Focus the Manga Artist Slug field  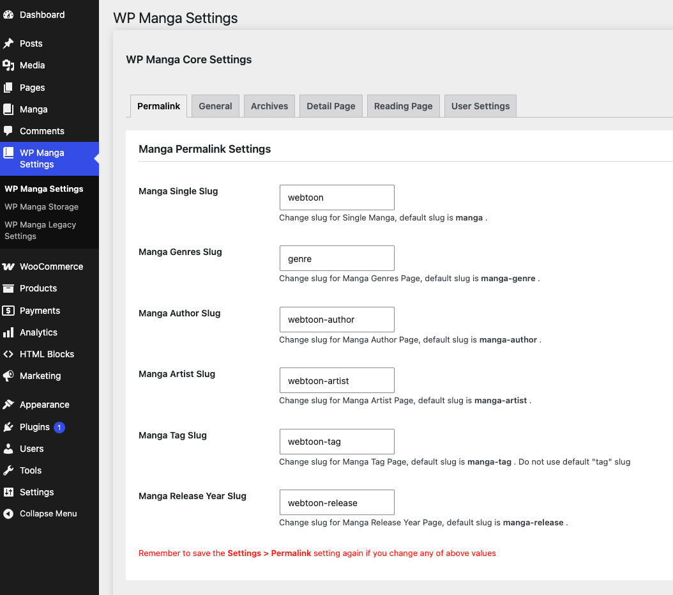coord(337,381)
